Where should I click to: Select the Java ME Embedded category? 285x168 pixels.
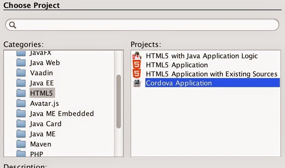pyautogui.click(x=62, y=114)
